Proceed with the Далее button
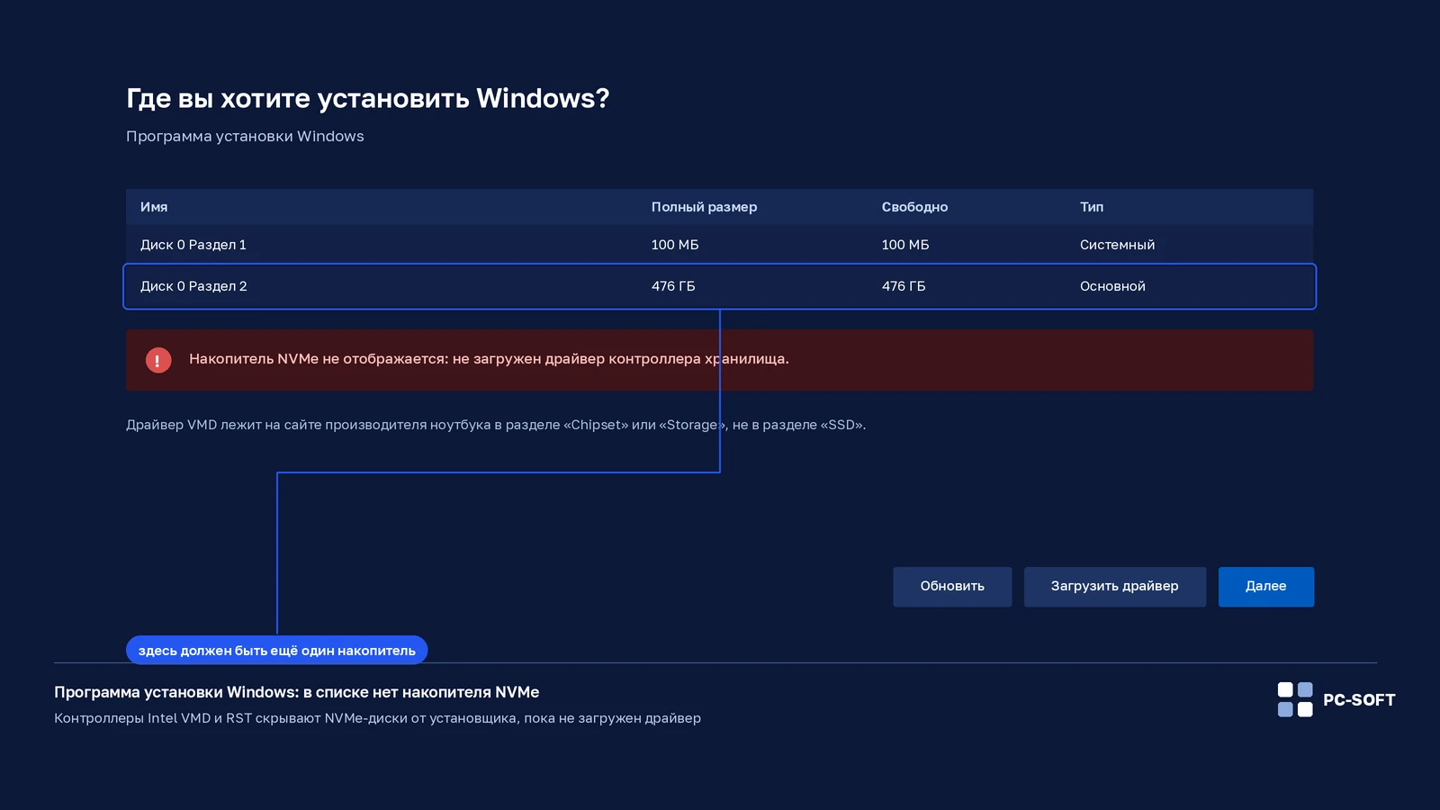The width and height of the screenshot is (1440, 810). pos(1266,587)
